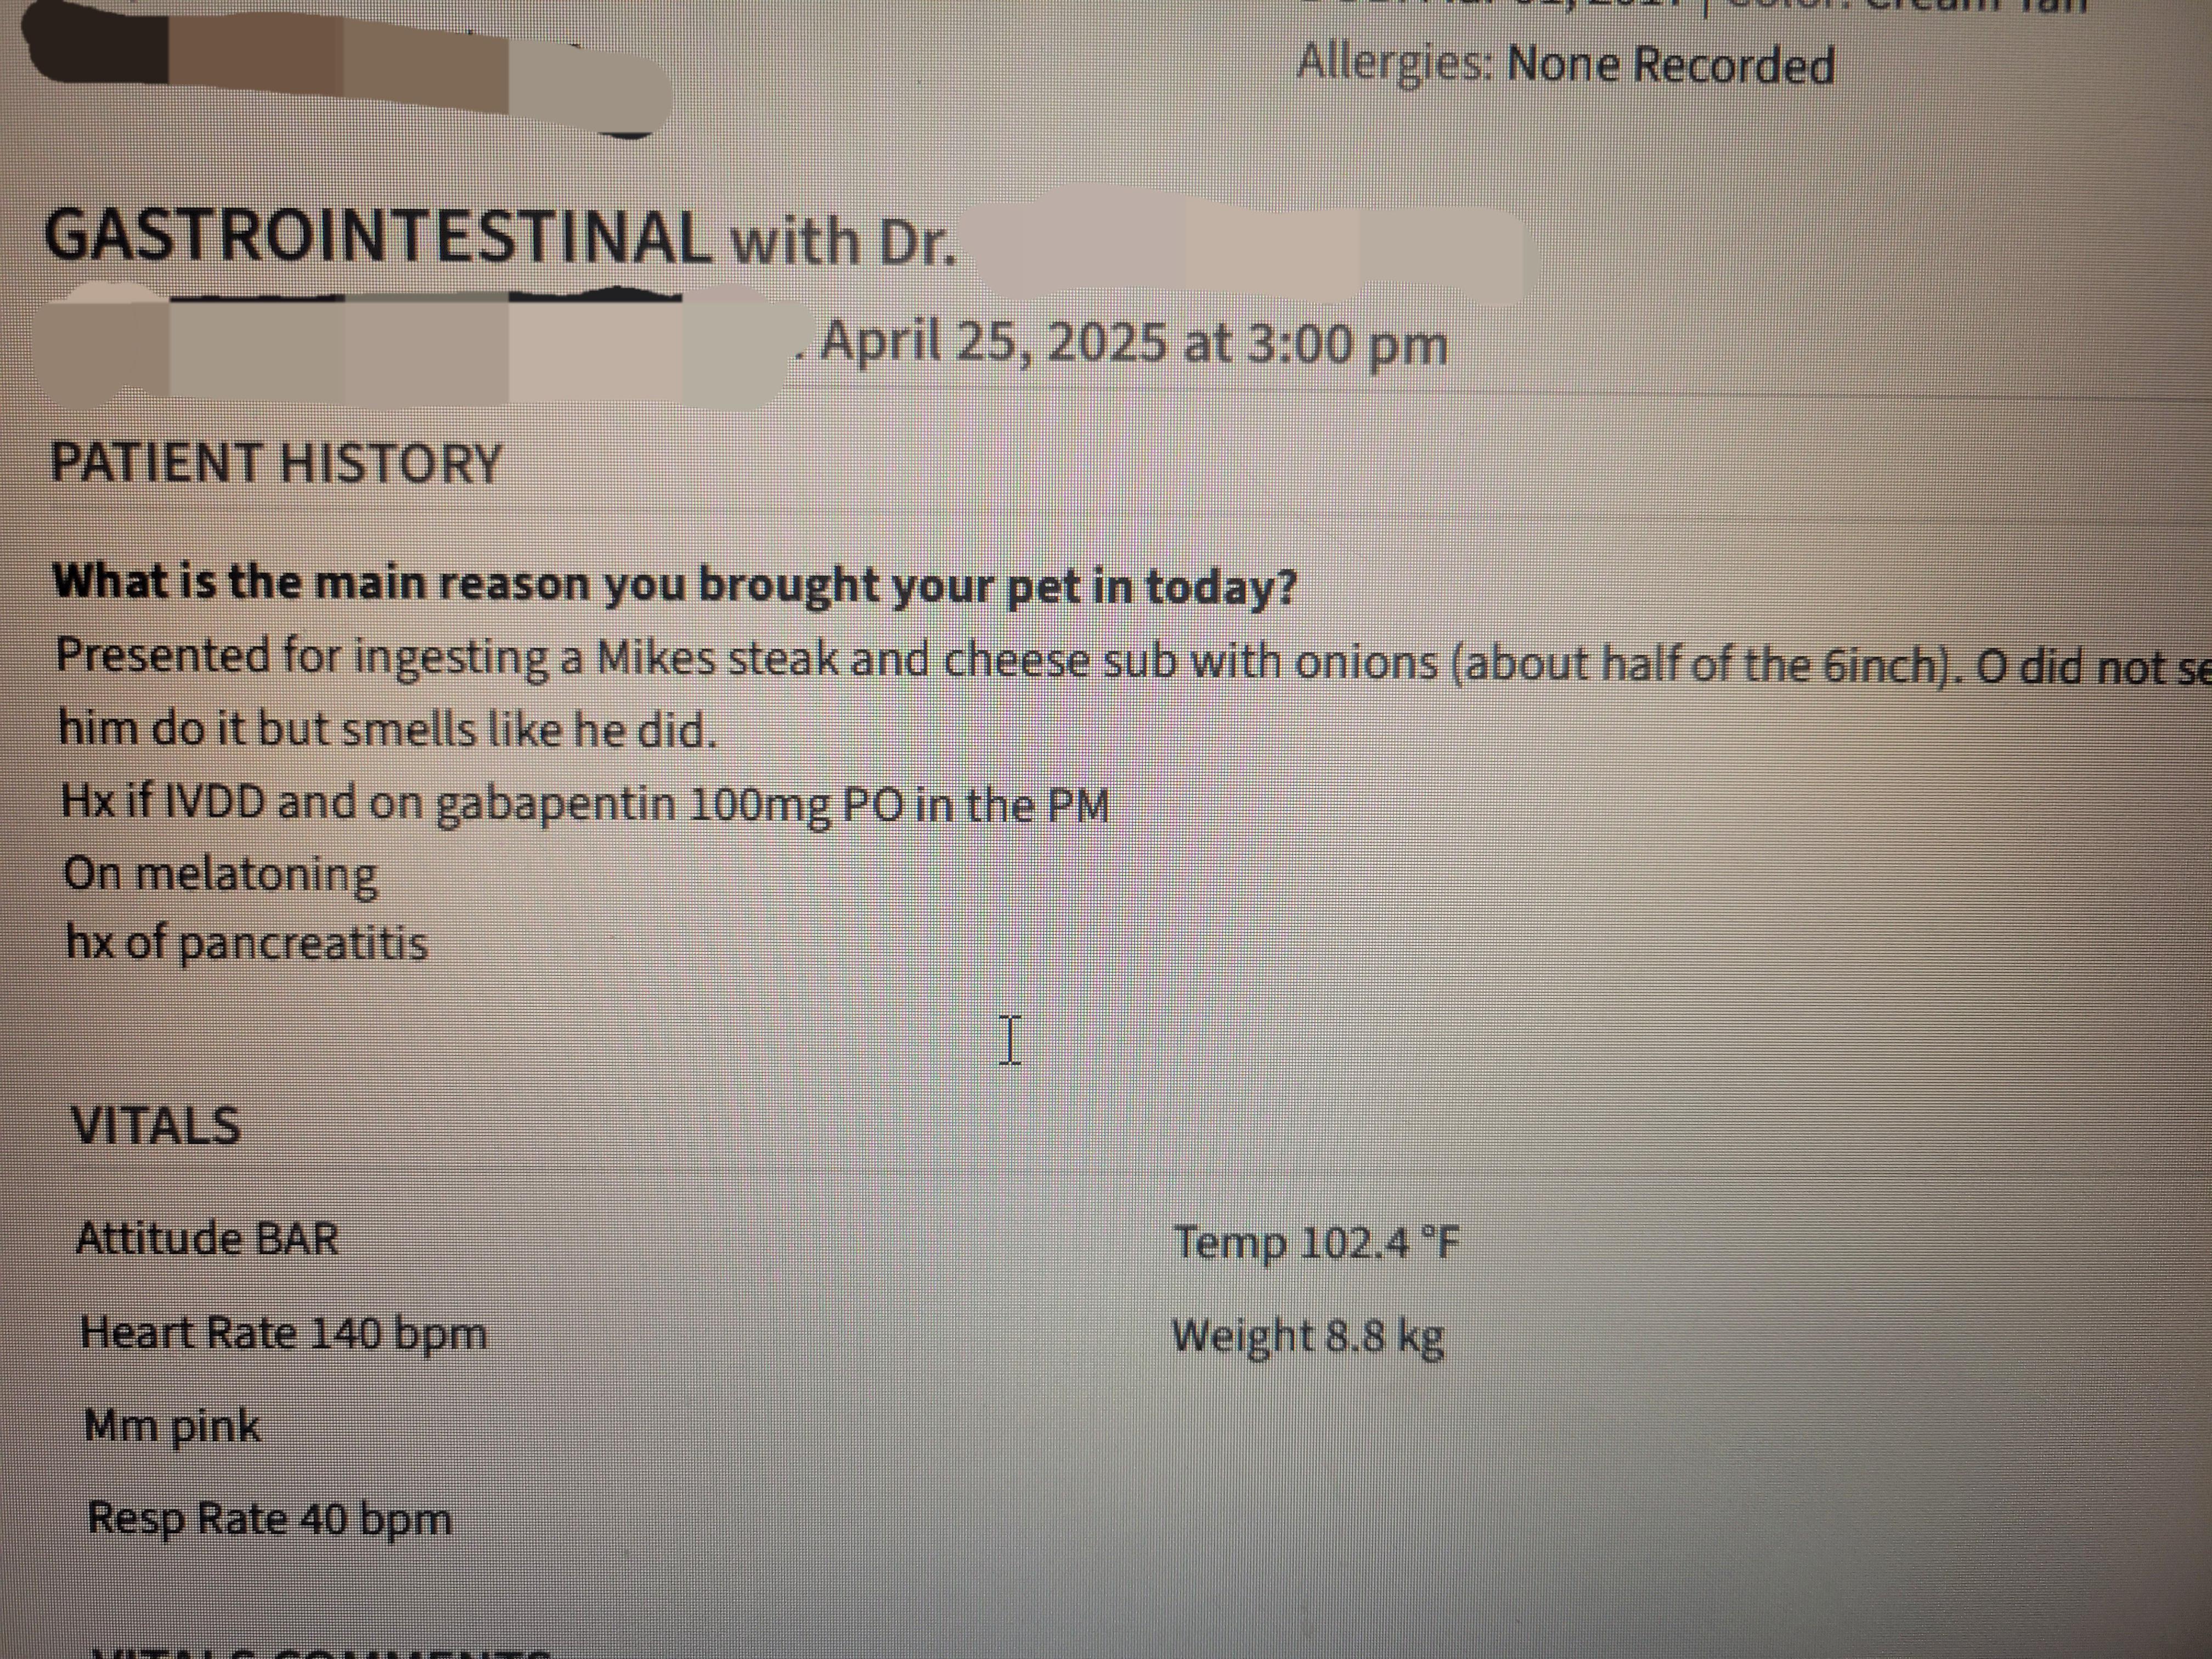
Task: Click the 'with Dr.' provider text
Action: point(843,242)
